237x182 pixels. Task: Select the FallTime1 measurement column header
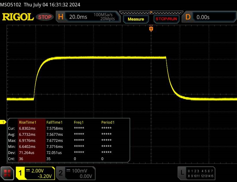pos(55,122)
